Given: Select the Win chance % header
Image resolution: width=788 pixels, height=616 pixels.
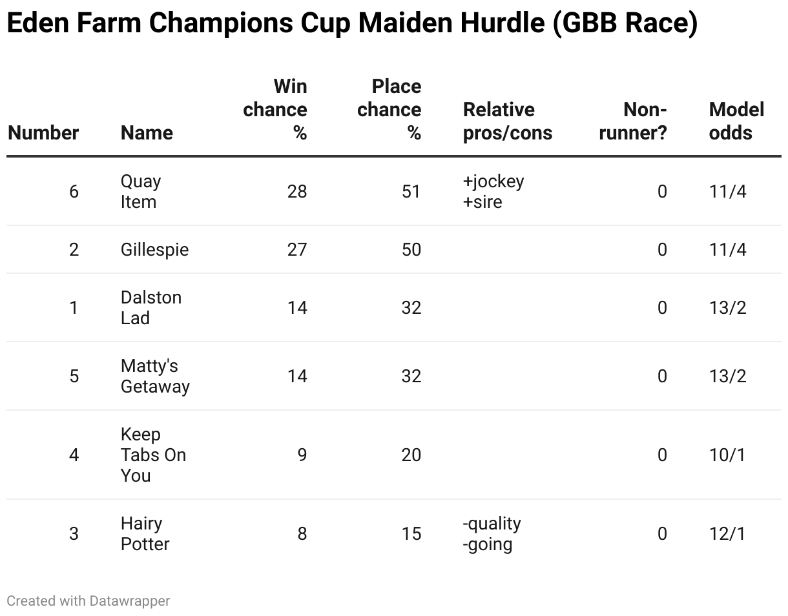Looking at the screenshot, I should tap(275, 110).
